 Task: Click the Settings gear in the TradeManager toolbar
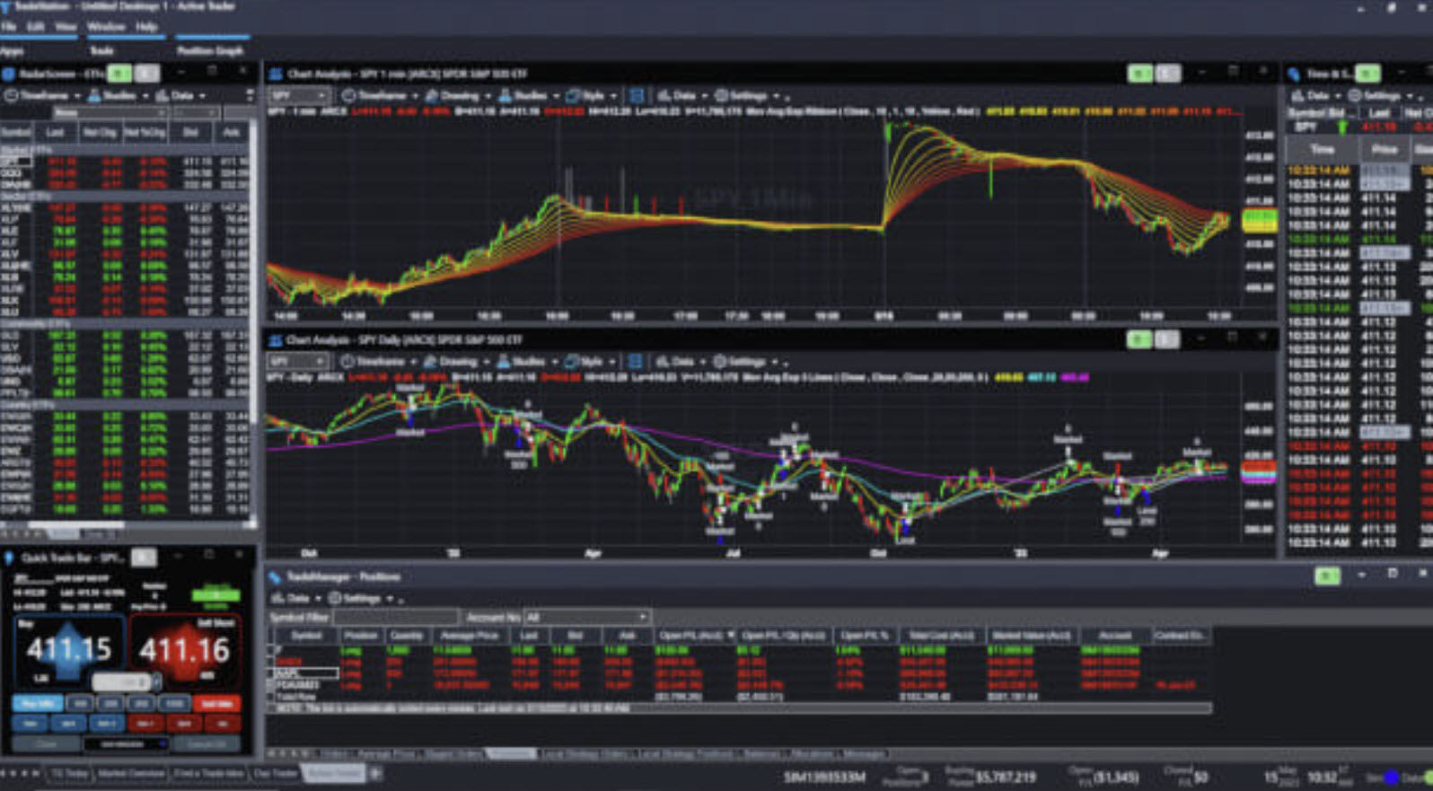click(x=335, y=598)
